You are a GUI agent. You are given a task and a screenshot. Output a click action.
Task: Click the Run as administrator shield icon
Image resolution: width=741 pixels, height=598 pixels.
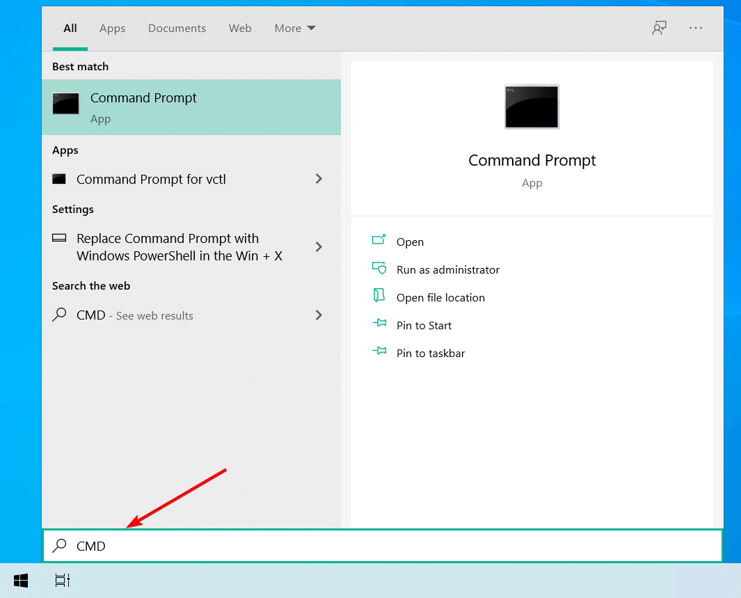coord(379,269)
